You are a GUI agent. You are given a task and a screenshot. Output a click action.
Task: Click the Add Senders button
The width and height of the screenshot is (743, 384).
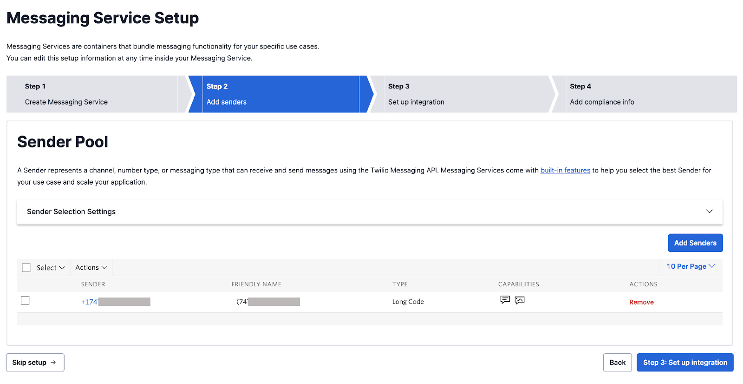[695, 243]
